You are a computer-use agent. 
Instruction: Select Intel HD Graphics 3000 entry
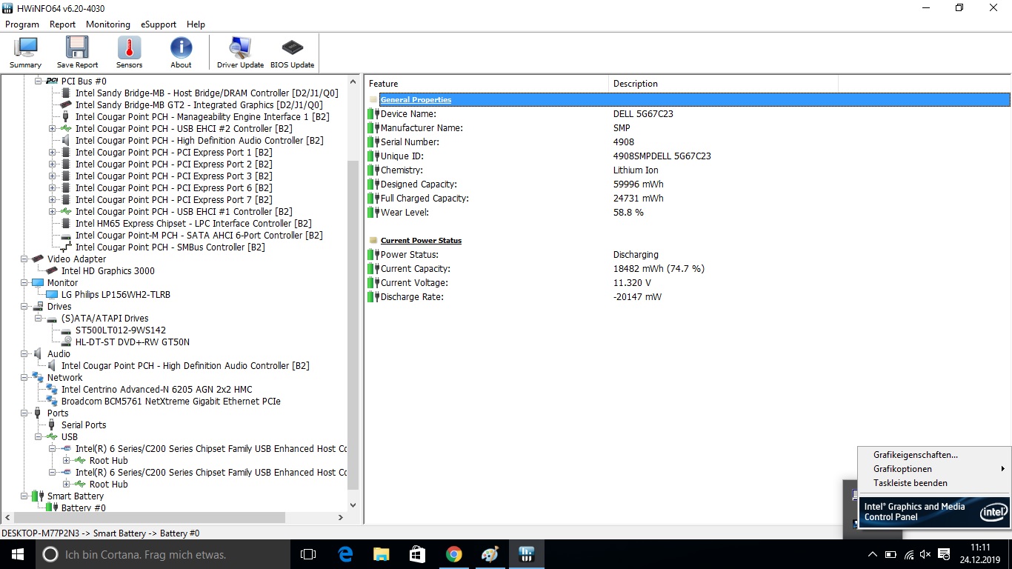[108, 270]
